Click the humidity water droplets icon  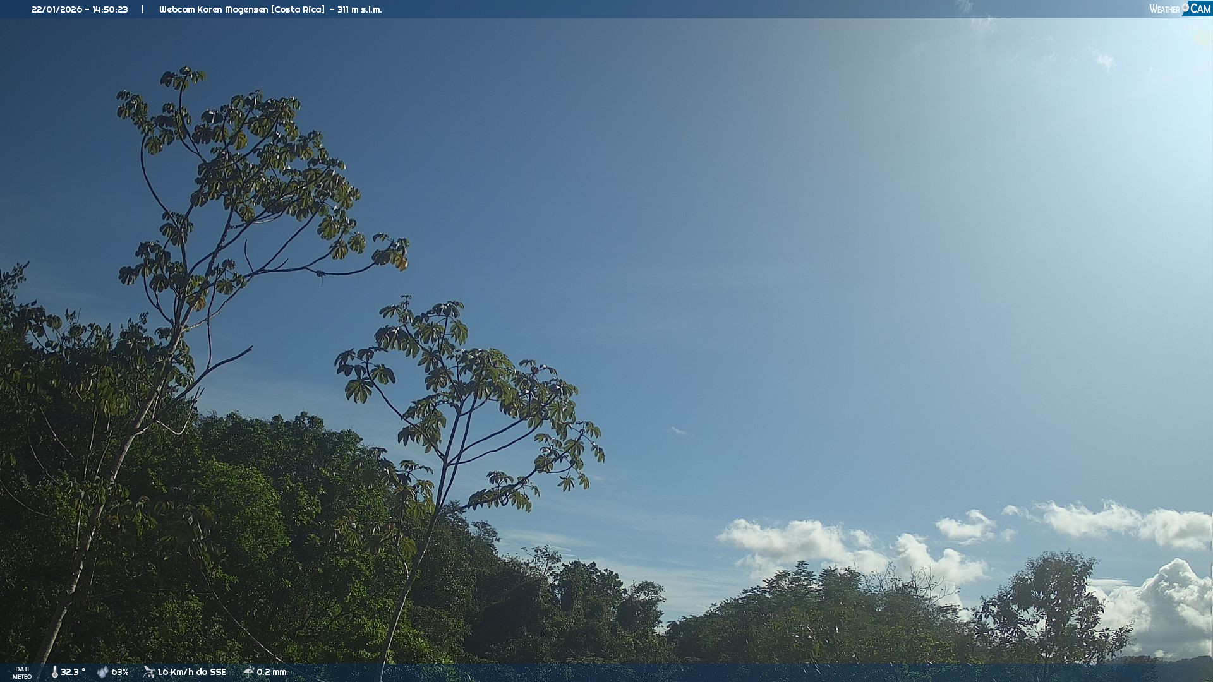click(102, 672)
